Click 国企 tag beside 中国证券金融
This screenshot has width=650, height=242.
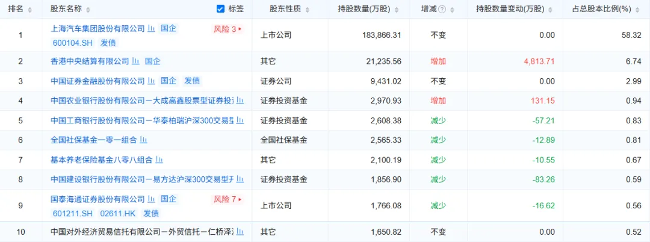169,81
